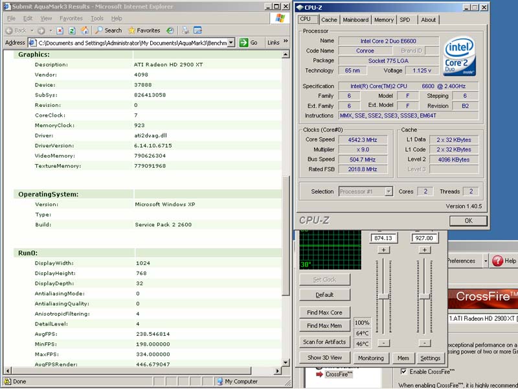Screen dimensions: 518x389
Task: Decrease memory clock with its minus button
Action: (x=425, y=343)
